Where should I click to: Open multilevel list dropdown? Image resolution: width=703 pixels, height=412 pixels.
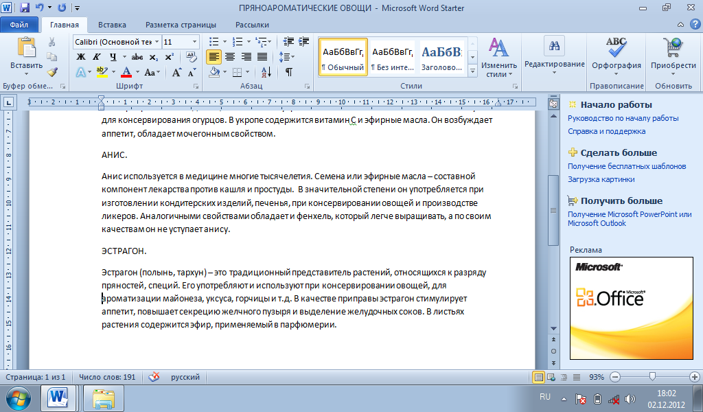pos(269,42)
